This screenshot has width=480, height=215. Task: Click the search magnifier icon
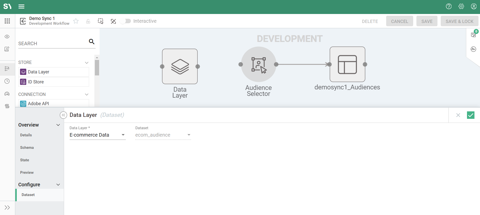click(92, 42)
